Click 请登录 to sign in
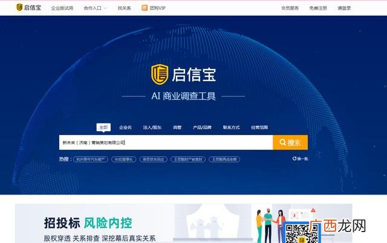This screenshot has width=387, height=243. (x=344, y=8)
